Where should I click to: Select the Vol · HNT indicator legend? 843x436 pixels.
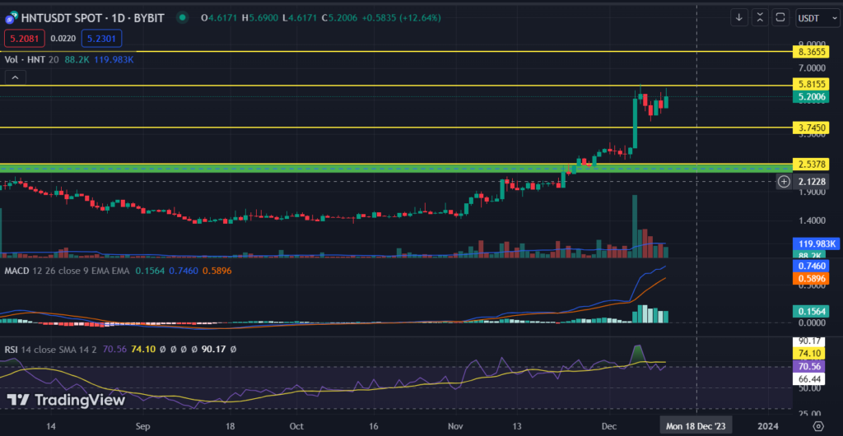31,59
